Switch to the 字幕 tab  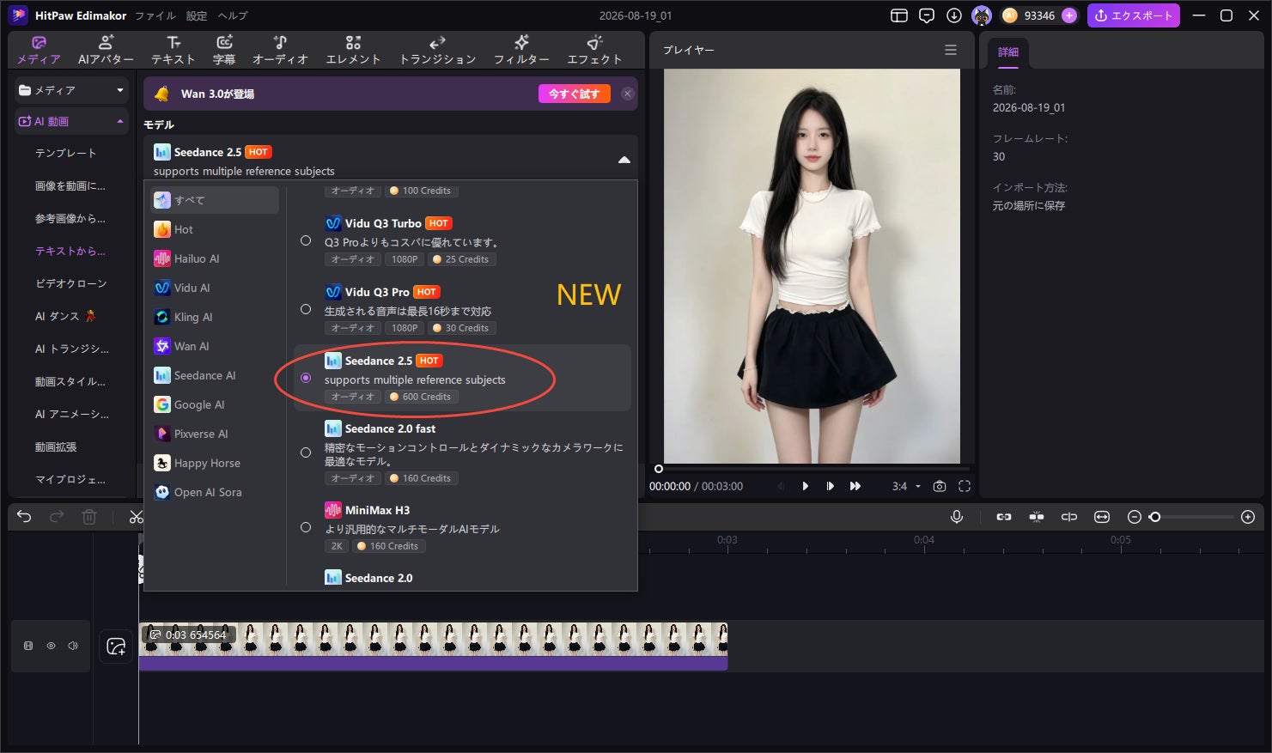pos(224,50)
